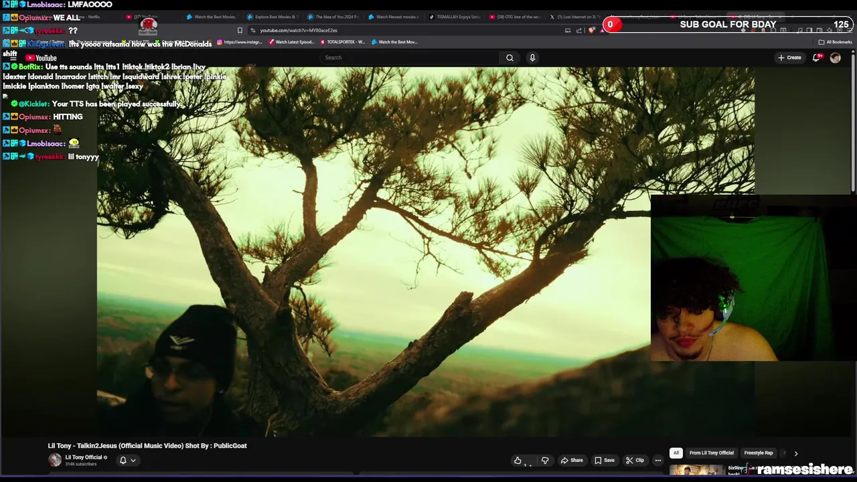
Task: Select the Freestyle Rap chip
Action: (759, 453)
